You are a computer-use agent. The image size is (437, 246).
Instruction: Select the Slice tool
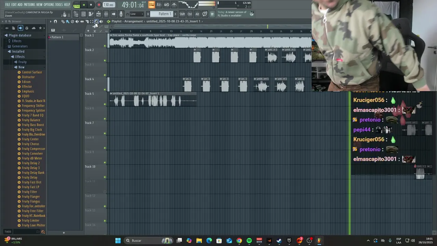pyautogui.click(x=87, y=22)
